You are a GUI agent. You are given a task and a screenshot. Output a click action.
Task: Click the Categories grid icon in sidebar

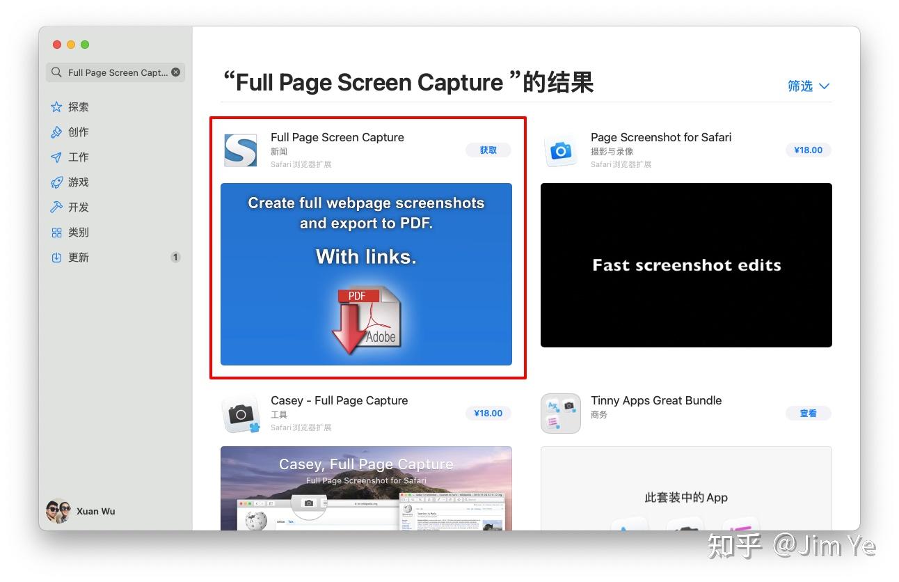(x=56, y=233)
